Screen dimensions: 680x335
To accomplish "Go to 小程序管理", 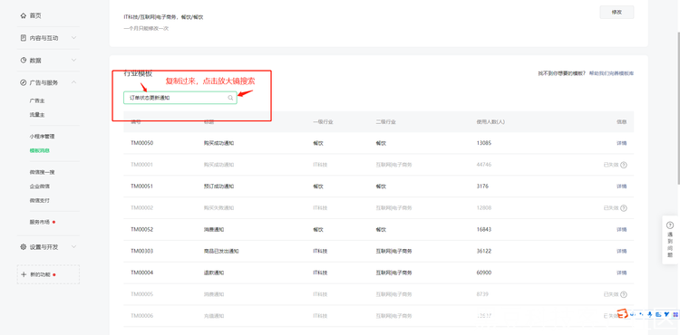I will point(42,137).
